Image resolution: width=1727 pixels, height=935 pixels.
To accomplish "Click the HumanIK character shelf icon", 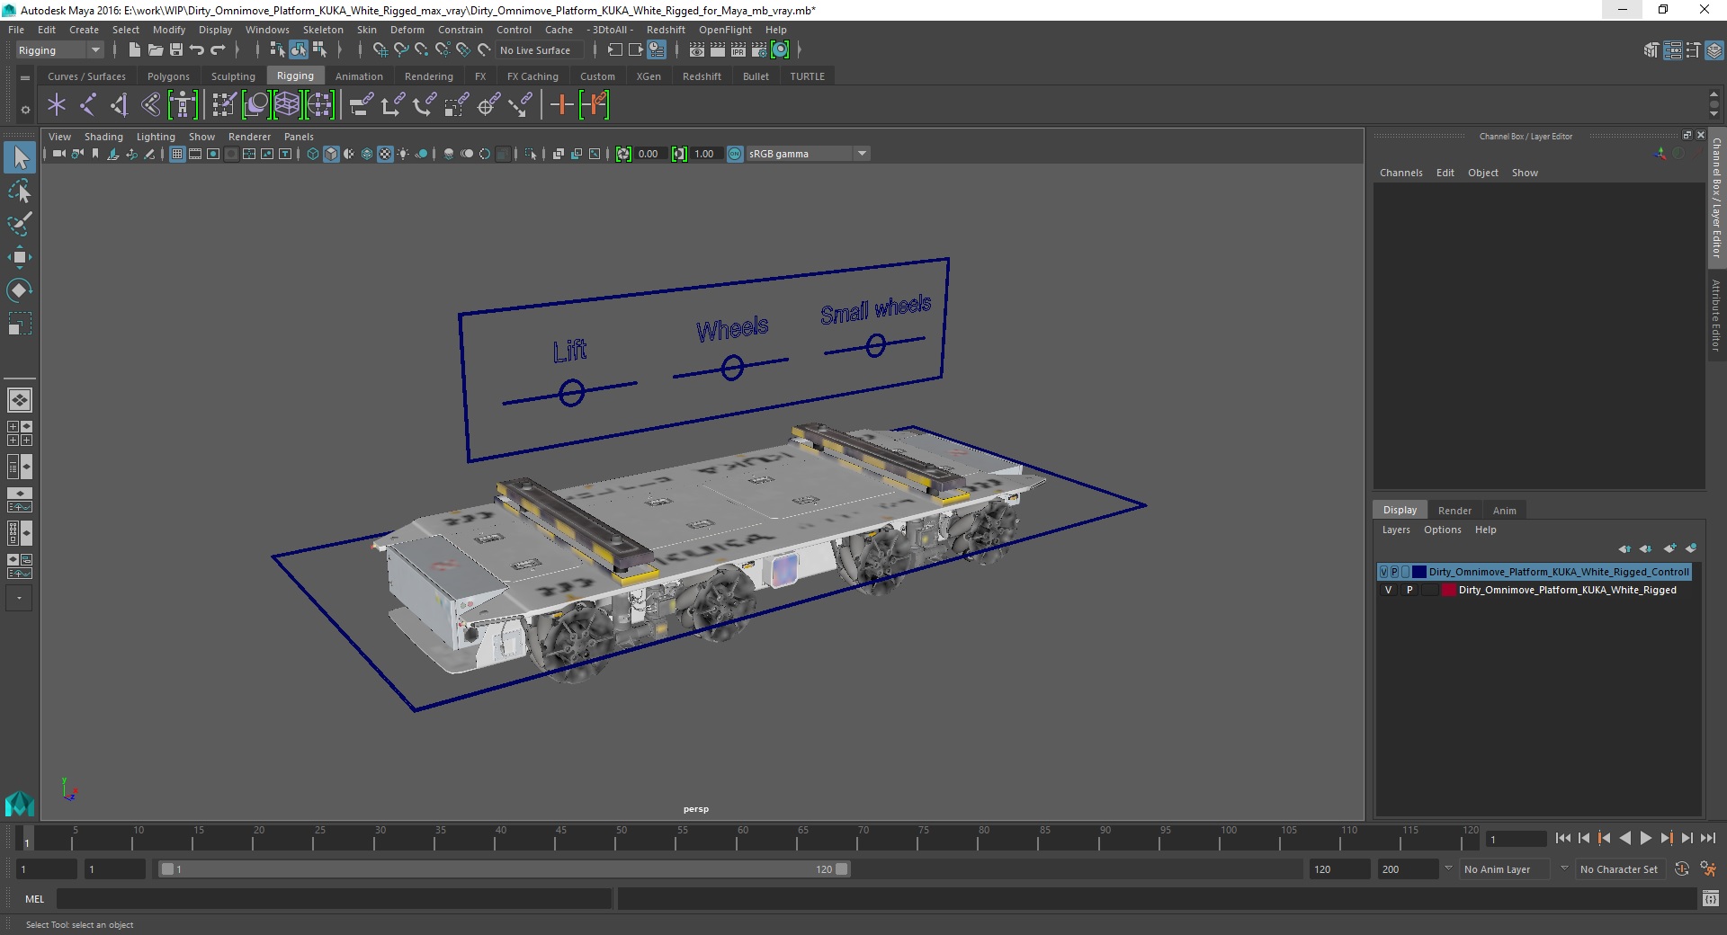I will tap(183, 105).
